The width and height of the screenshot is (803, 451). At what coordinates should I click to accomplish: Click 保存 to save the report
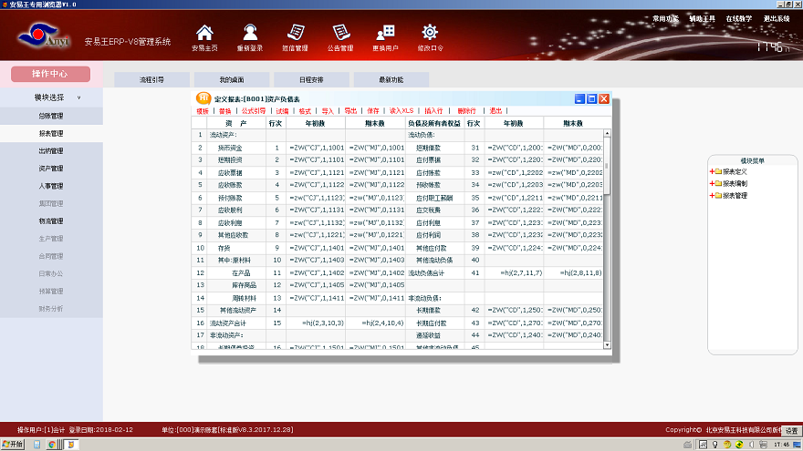pos(373,111)
